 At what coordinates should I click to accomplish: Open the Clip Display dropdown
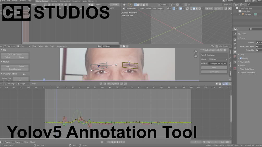coord(225,46)
